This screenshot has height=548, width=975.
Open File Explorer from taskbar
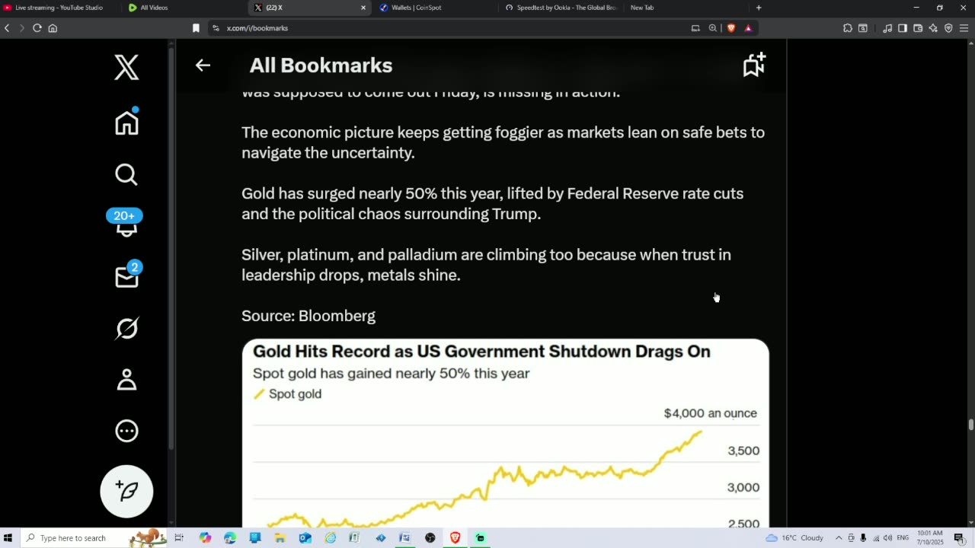[280, 538]
